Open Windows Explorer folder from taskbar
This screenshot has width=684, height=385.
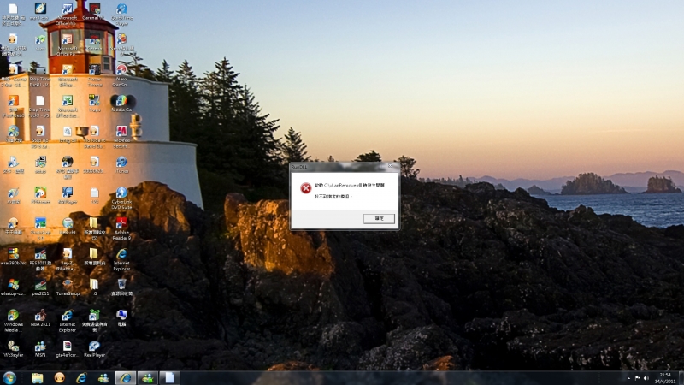click(38, 377)
